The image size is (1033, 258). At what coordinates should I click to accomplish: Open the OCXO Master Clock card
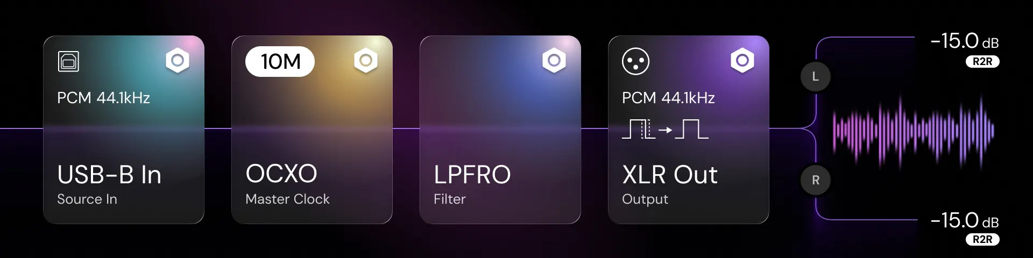312,130
